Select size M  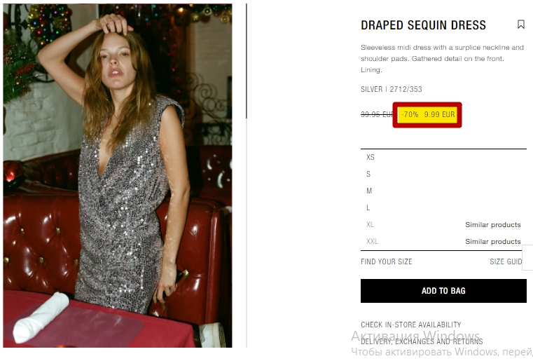(x=443, y=191)
